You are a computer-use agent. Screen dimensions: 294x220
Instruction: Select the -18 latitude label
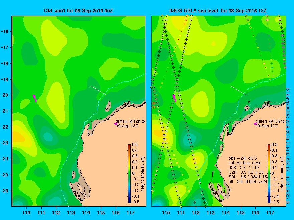[x=5, y=63]
